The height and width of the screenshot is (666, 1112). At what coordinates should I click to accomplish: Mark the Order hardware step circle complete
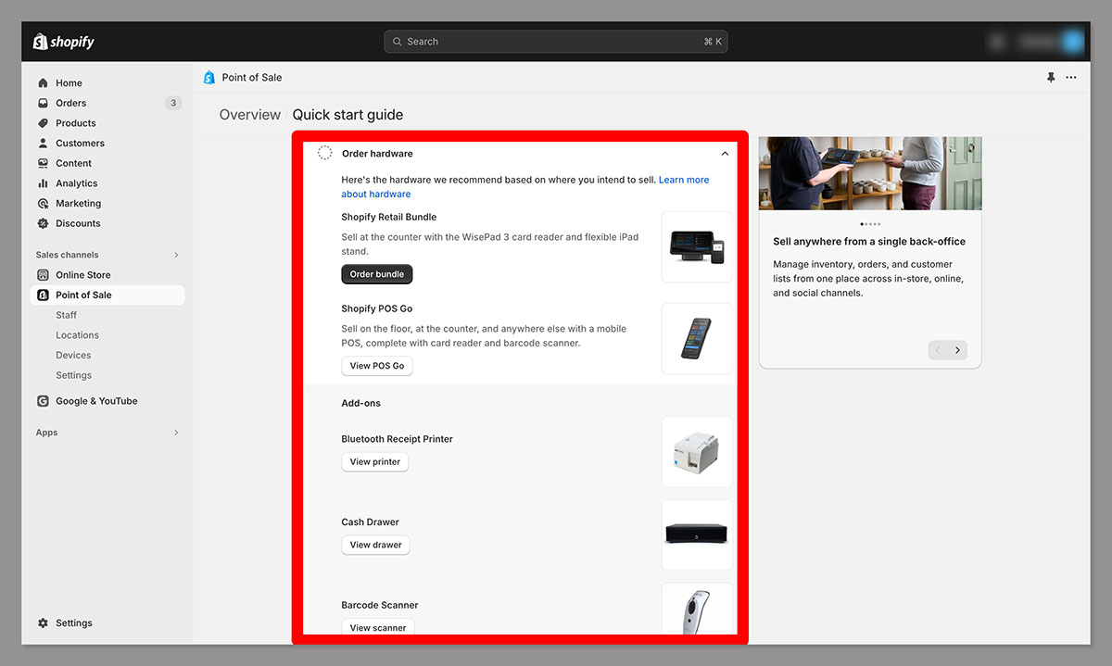(325, 153)
